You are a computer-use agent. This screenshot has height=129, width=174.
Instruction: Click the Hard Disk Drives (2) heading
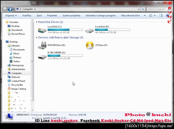(x=50, y=22)
